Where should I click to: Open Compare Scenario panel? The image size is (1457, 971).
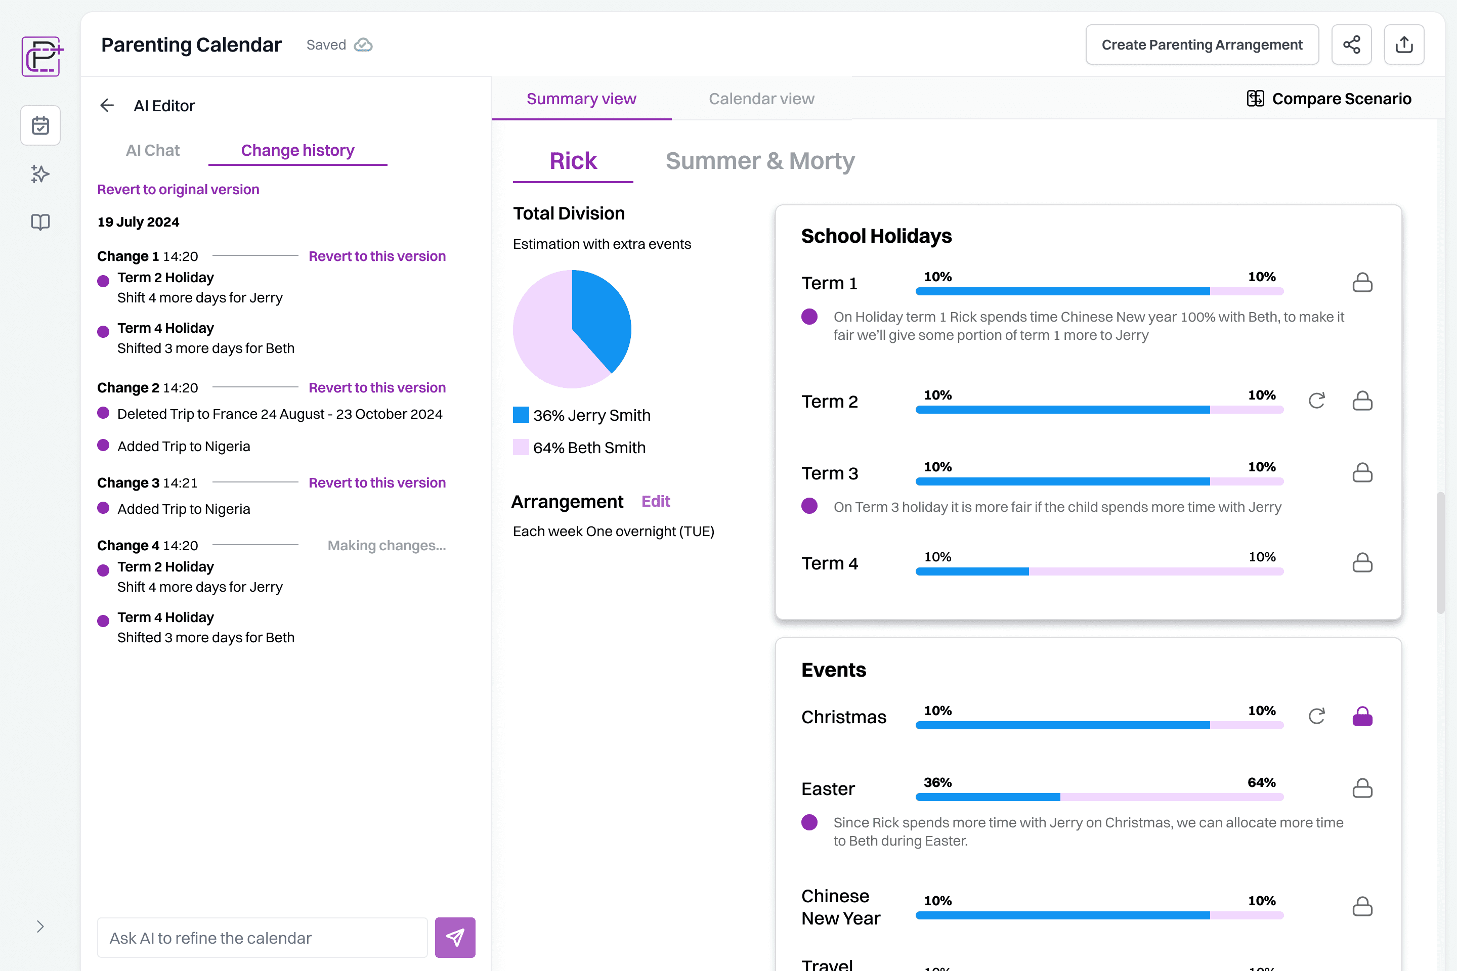(1329, 99)
